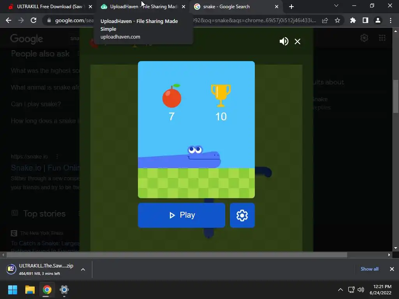This screenshot has width=399, height=299.
Task: Show all downloads
Action: (369, 269)
